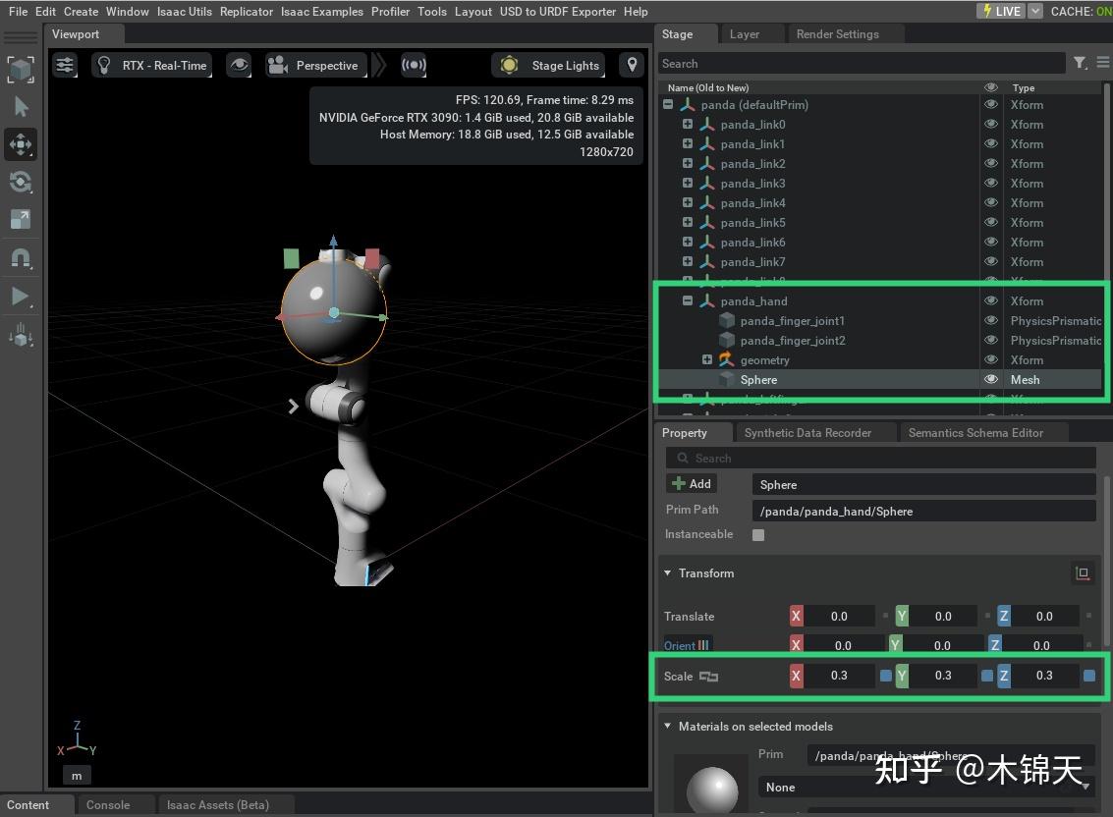Viewport: 1113px width, 817px height.
Task: Expand the panda_link0 tree item
Action: [687, 125]
